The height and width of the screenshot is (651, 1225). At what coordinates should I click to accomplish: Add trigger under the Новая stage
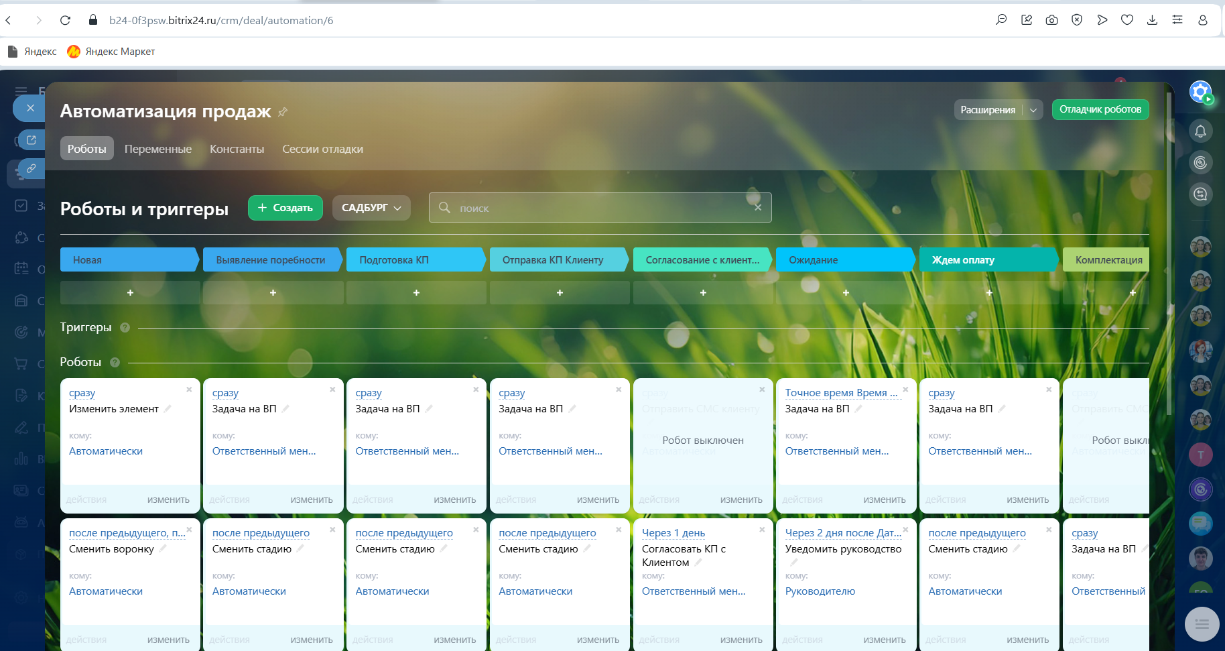click(x=130, y=293)
